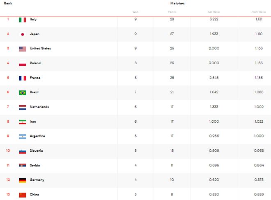Sort by the Set Ratio column header
This screenshot has width=271, height=200.
coord(214,12)
